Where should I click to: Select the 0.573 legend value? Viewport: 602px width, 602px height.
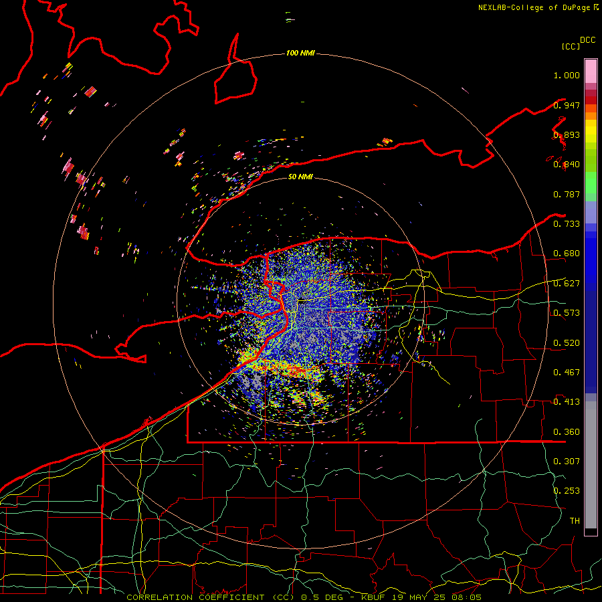point(567,313)
